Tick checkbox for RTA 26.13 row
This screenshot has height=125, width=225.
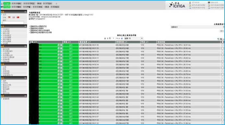[x=222, y=64]
